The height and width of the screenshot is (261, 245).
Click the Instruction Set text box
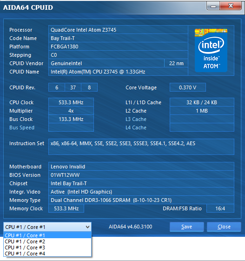click(141, 147)
